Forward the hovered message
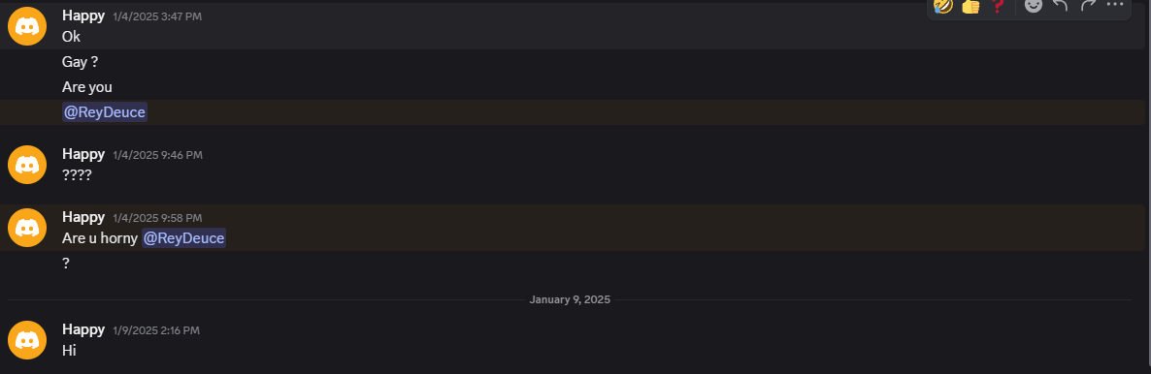 [x=1088, y=5]
